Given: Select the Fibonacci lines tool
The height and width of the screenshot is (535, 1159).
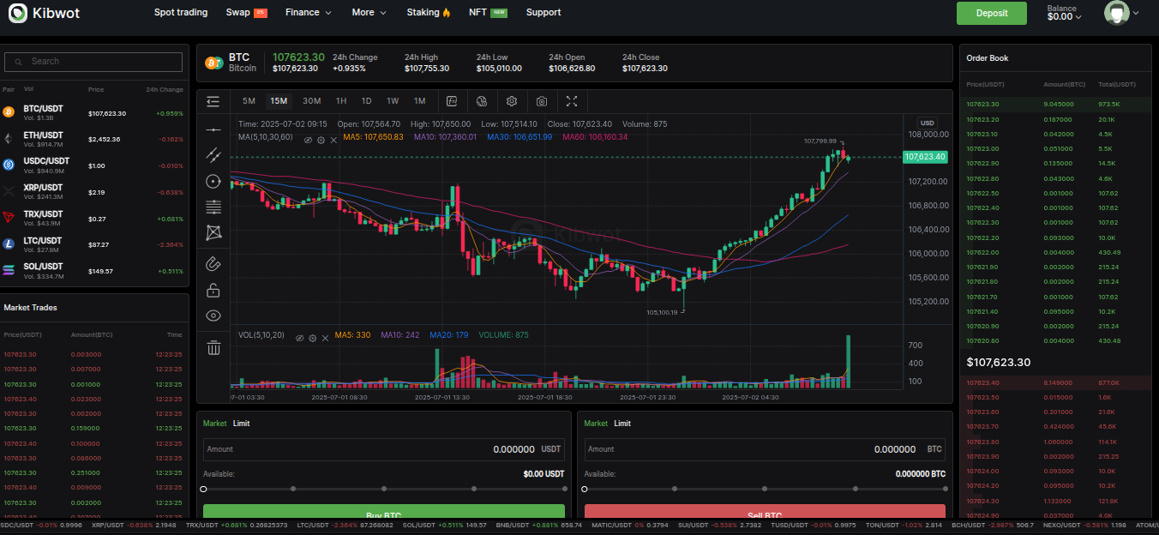Looking at the screenshot, I should (x=213, y=207).
